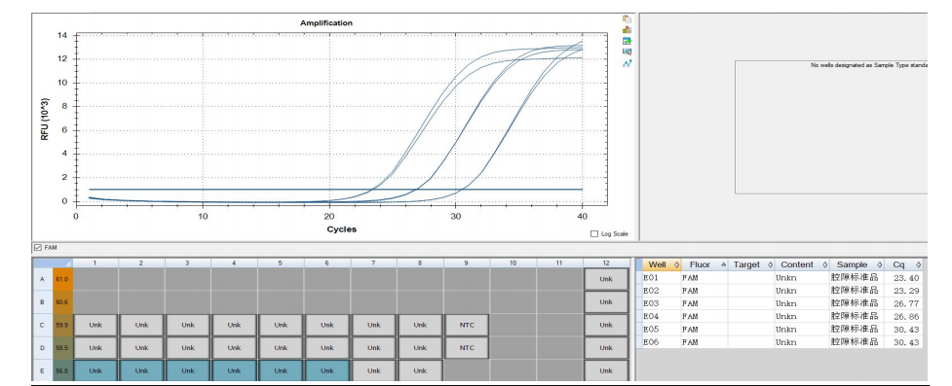Click Cq value 23.40
952x386 pixels.
coord(903,277)
